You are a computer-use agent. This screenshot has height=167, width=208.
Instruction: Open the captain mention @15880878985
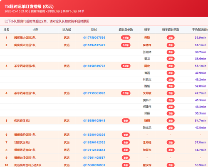94,165
